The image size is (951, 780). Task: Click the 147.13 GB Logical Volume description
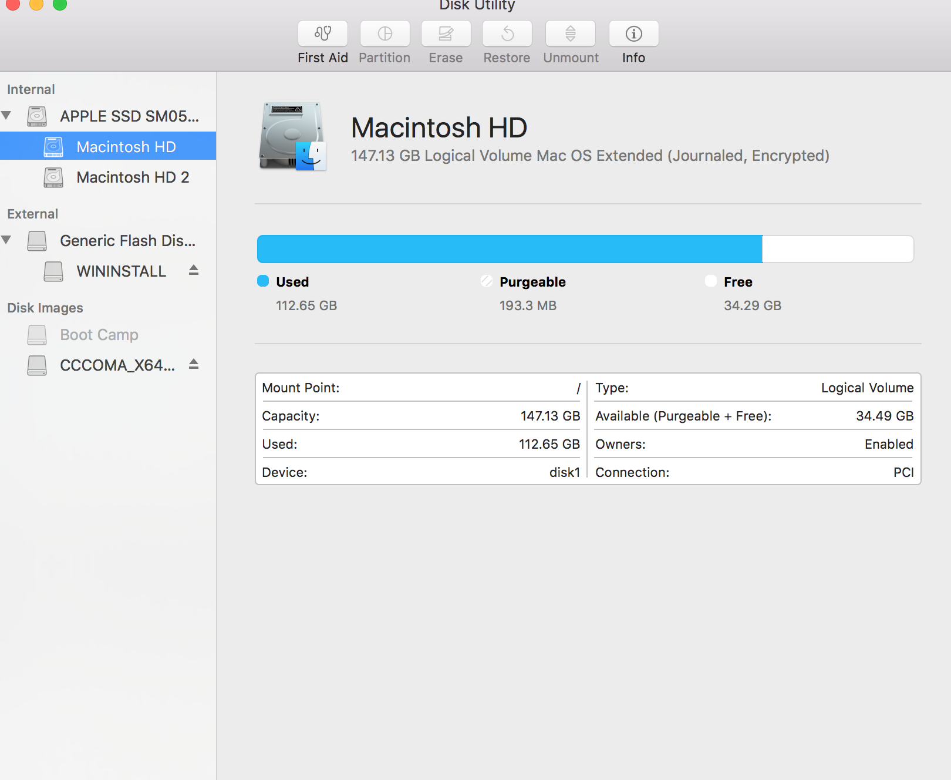[x=590, y=156]
